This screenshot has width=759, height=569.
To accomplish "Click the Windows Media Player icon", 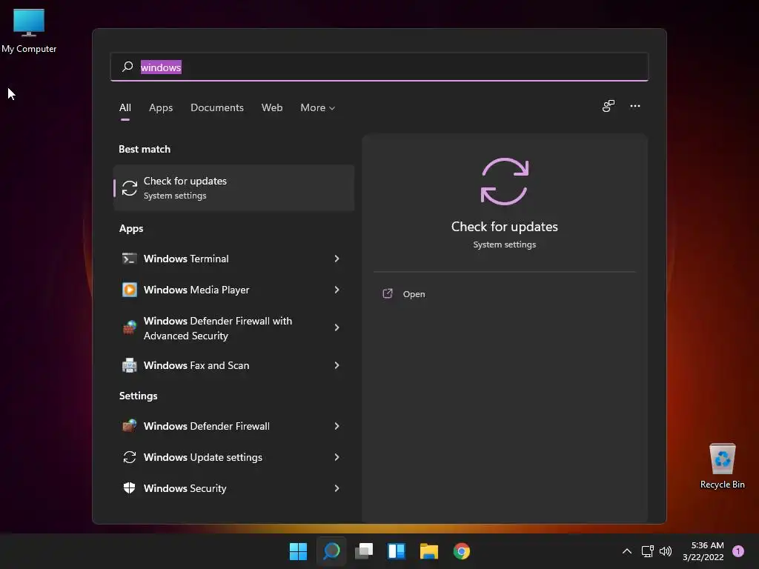I will point(129,290).
